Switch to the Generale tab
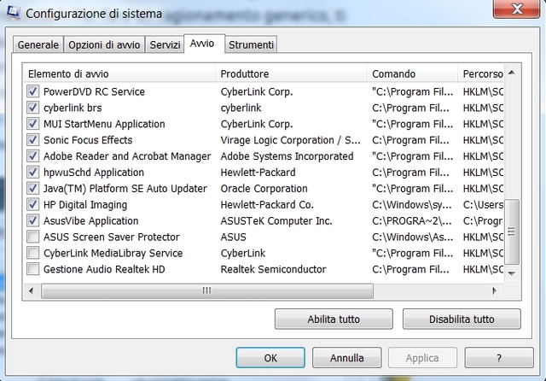This screenshot has width=546, height=381. click(38, 44)
